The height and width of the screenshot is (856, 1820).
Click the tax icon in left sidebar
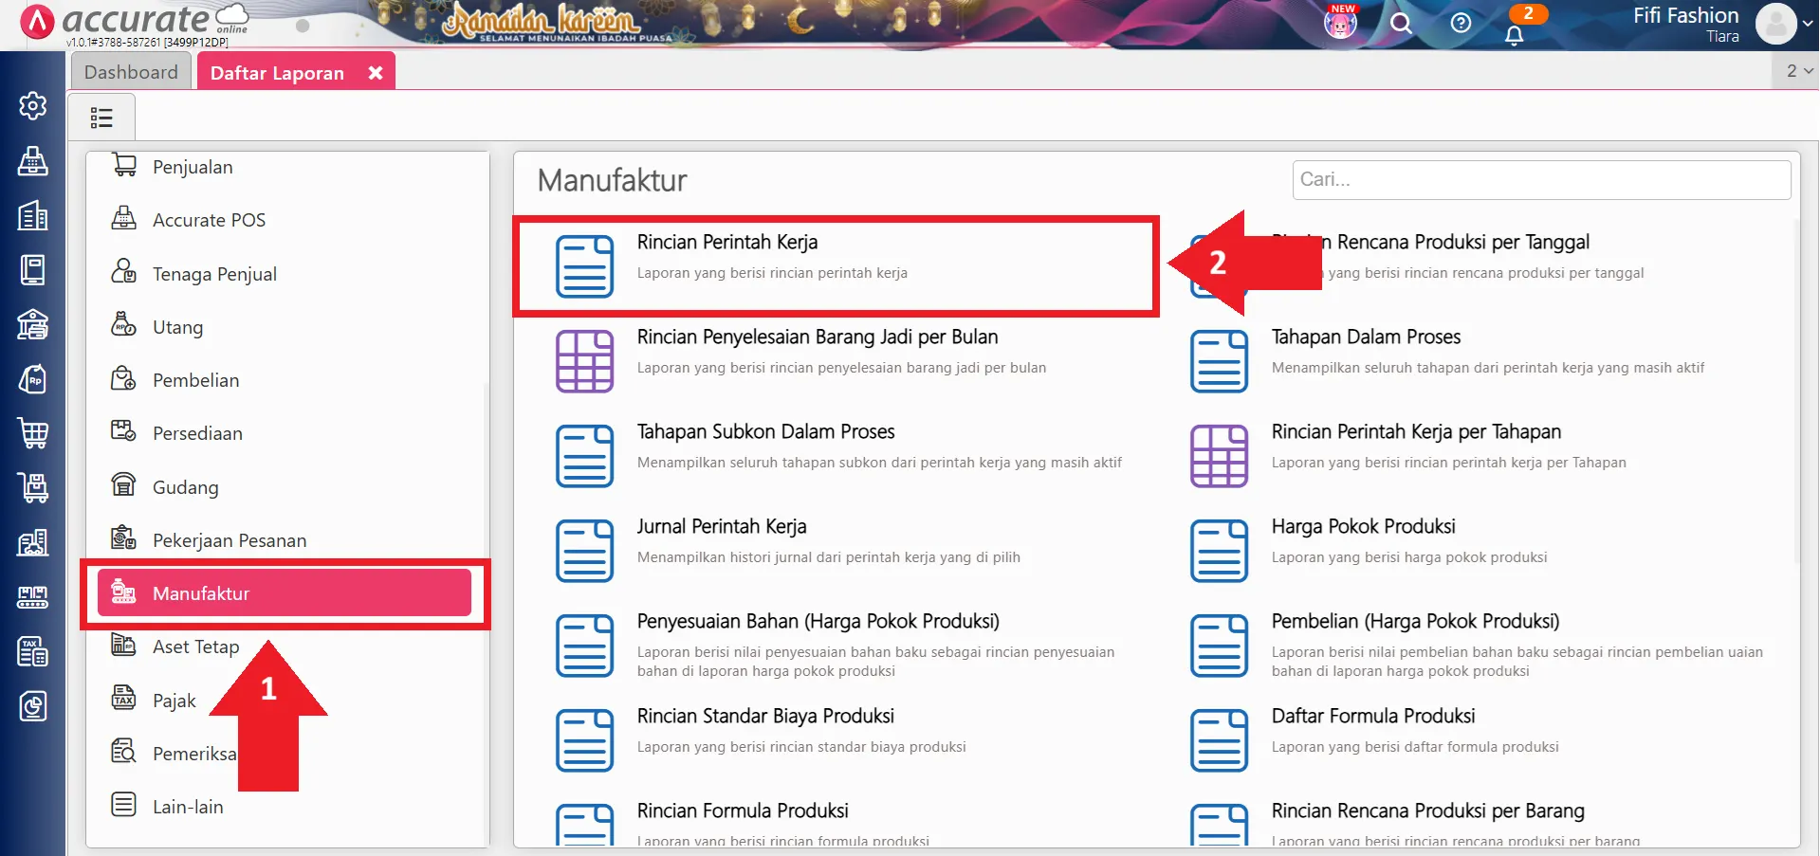point(33,651)
